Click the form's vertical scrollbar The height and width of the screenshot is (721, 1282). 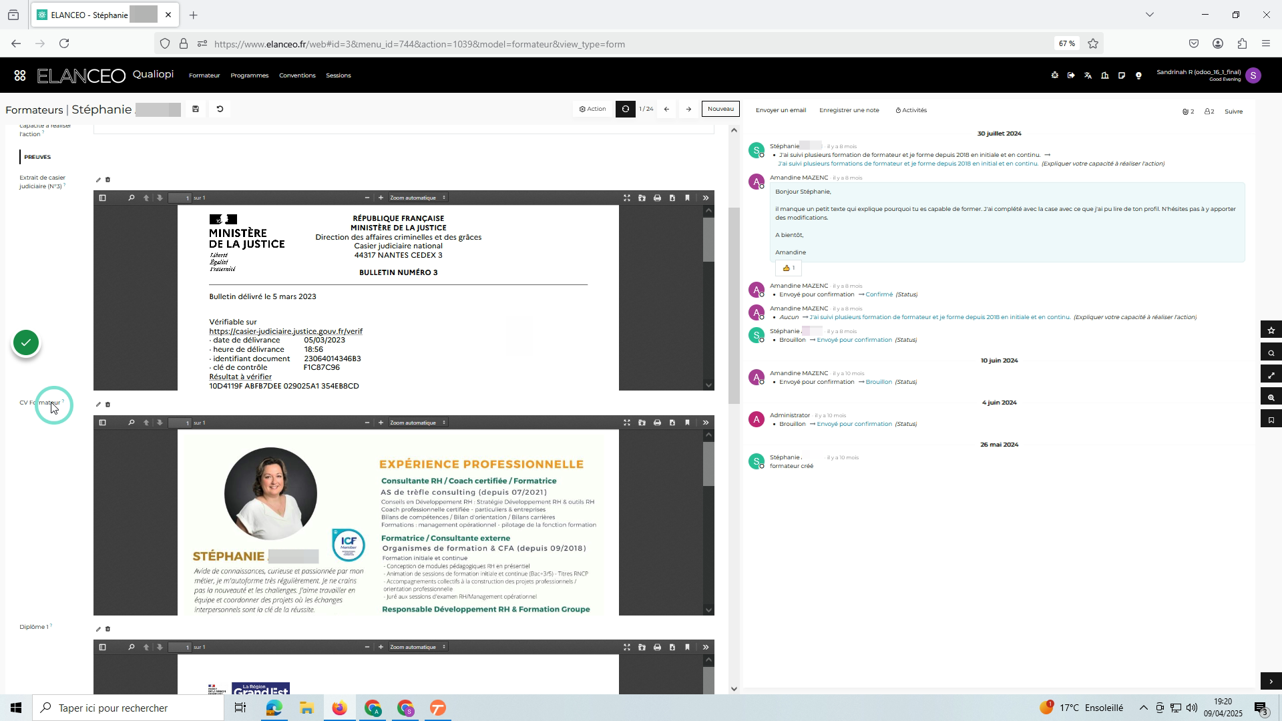coord(734,306)
